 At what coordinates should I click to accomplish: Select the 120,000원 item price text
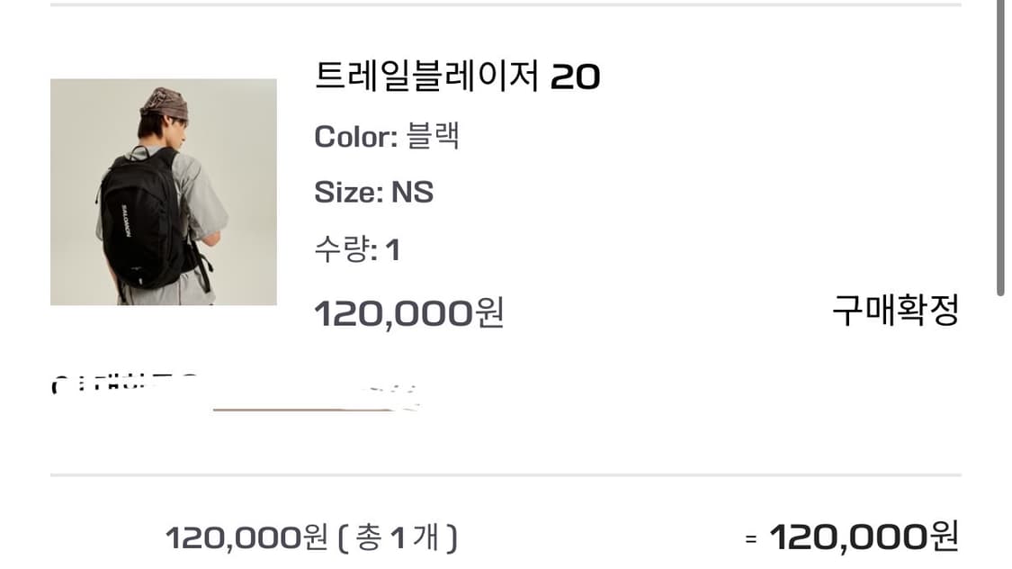(411, 312)
